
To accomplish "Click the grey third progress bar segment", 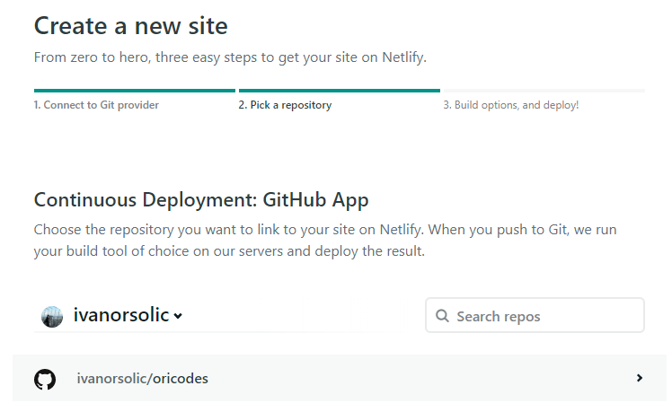I will pyautogui.click(x=544, y=91).
